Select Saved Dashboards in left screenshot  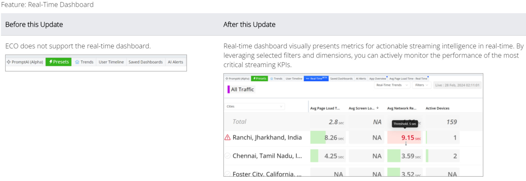(145, 62)
